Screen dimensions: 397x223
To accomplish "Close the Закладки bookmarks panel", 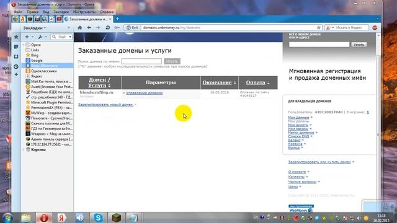I will [x=69, y=28].
